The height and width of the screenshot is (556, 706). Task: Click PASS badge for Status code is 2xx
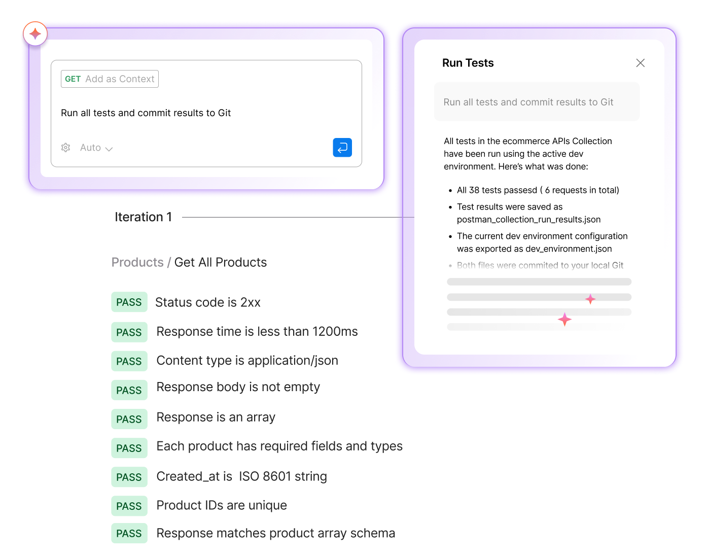coord(129,302)
